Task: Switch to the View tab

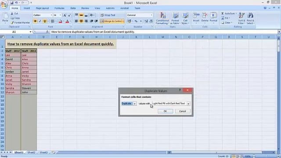Action: (97, 8)
